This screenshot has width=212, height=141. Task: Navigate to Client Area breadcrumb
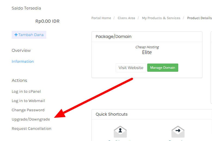[126, 18]
